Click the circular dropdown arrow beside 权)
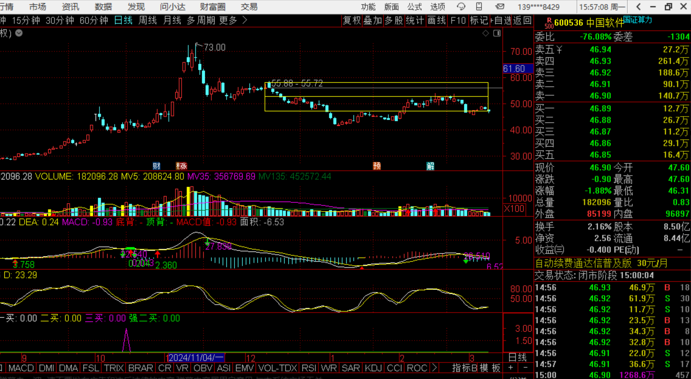This screenshot has height=379, width=691. pos(19,33)
